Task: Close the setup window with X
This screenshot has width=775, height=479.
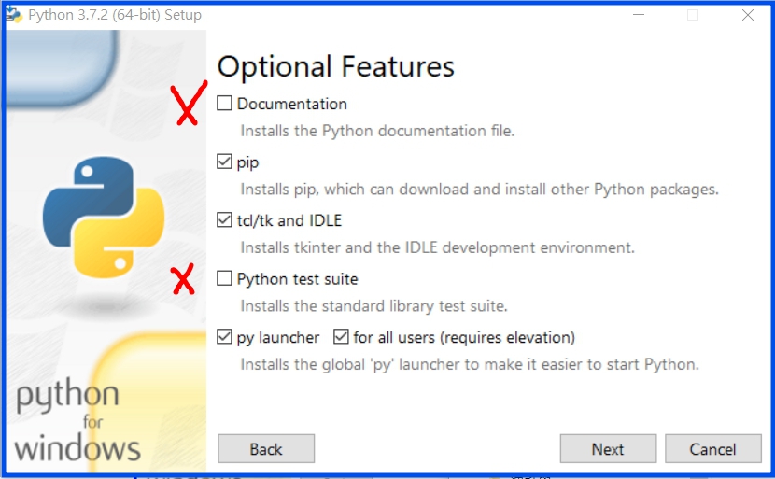Action: (x=748, y=15)
